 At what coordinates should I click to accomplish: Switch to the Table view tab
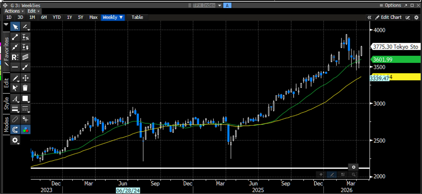(x=137, y=17)
